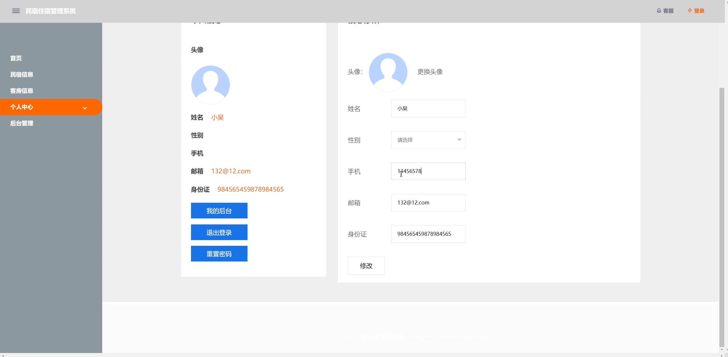This screenshot has width=728, height=357.
Task: Expand the 个人中心 sidebar chevron
Action: 85,108
